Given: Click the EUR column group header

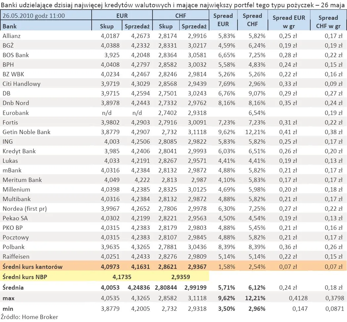Looking at the screenshot, I should click(122, 16).
